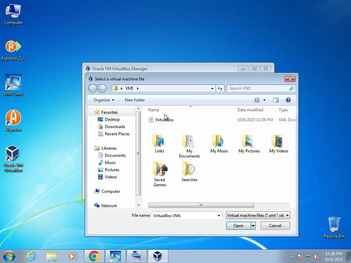Open the Organize menu
The width and height of the screenshot is (351, 263).
(x=104, y=100)
